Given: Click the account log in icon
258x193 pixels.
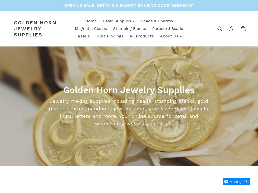Looking at the screenshot, I should [231, 29].
